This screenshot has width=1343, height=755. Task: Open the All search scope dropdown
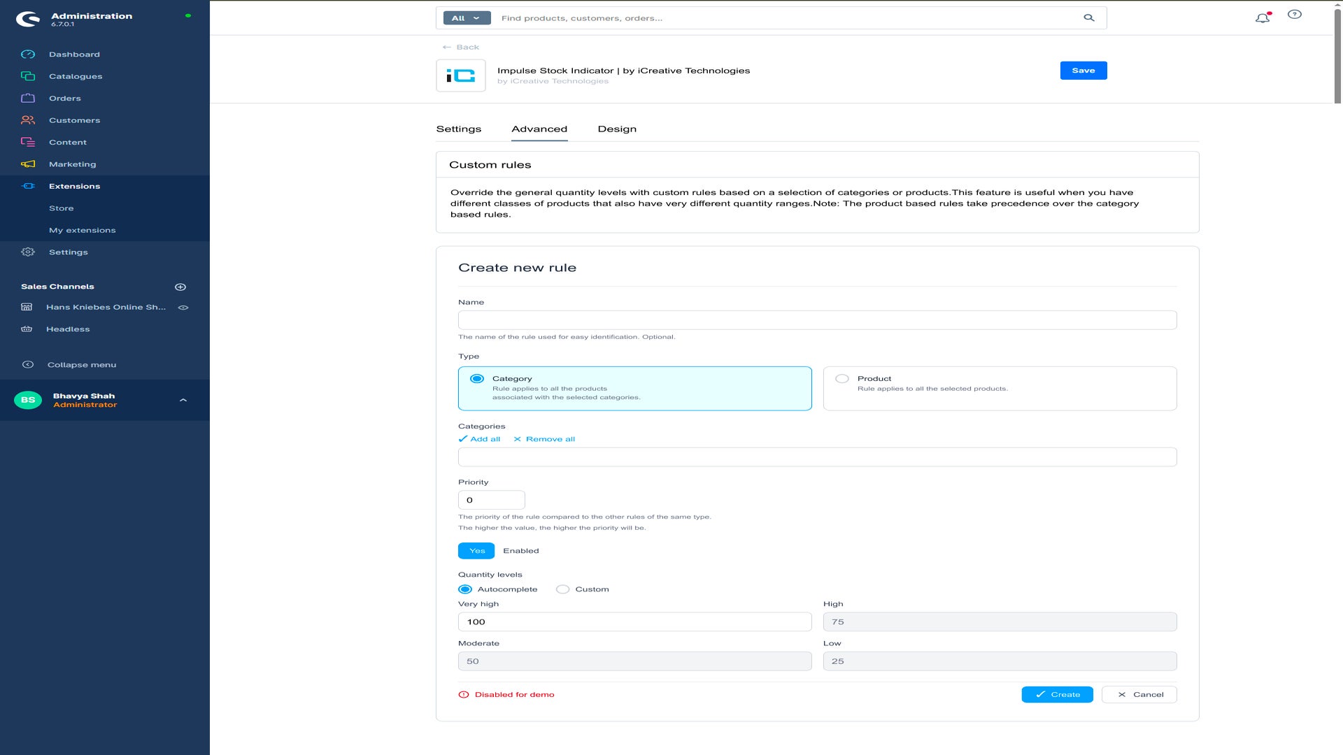[467, 18]
